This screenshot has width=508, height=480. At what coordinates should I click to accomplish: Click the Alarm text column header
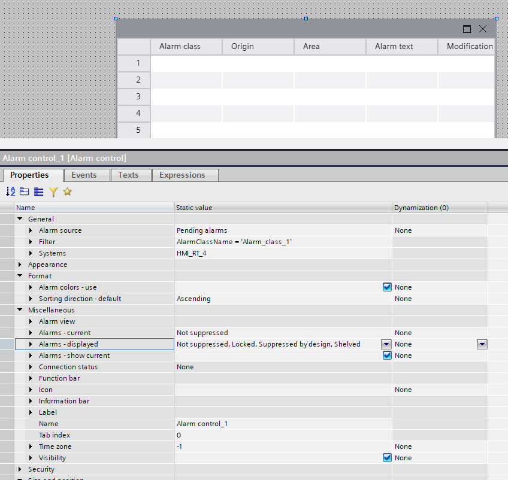click(x=394, y=46)
